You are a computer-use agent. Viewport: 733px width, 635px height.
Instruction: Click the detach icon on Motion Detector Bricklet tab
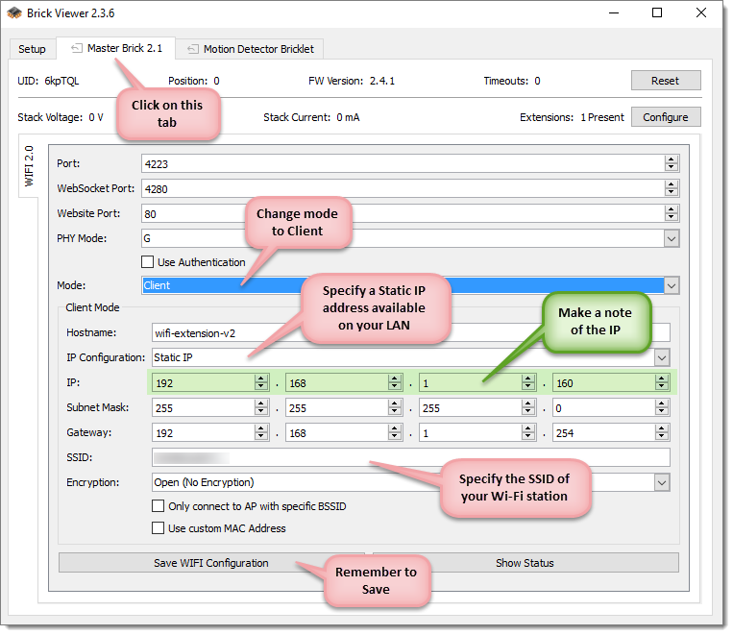pyautogui.click(x=192, y=49)
